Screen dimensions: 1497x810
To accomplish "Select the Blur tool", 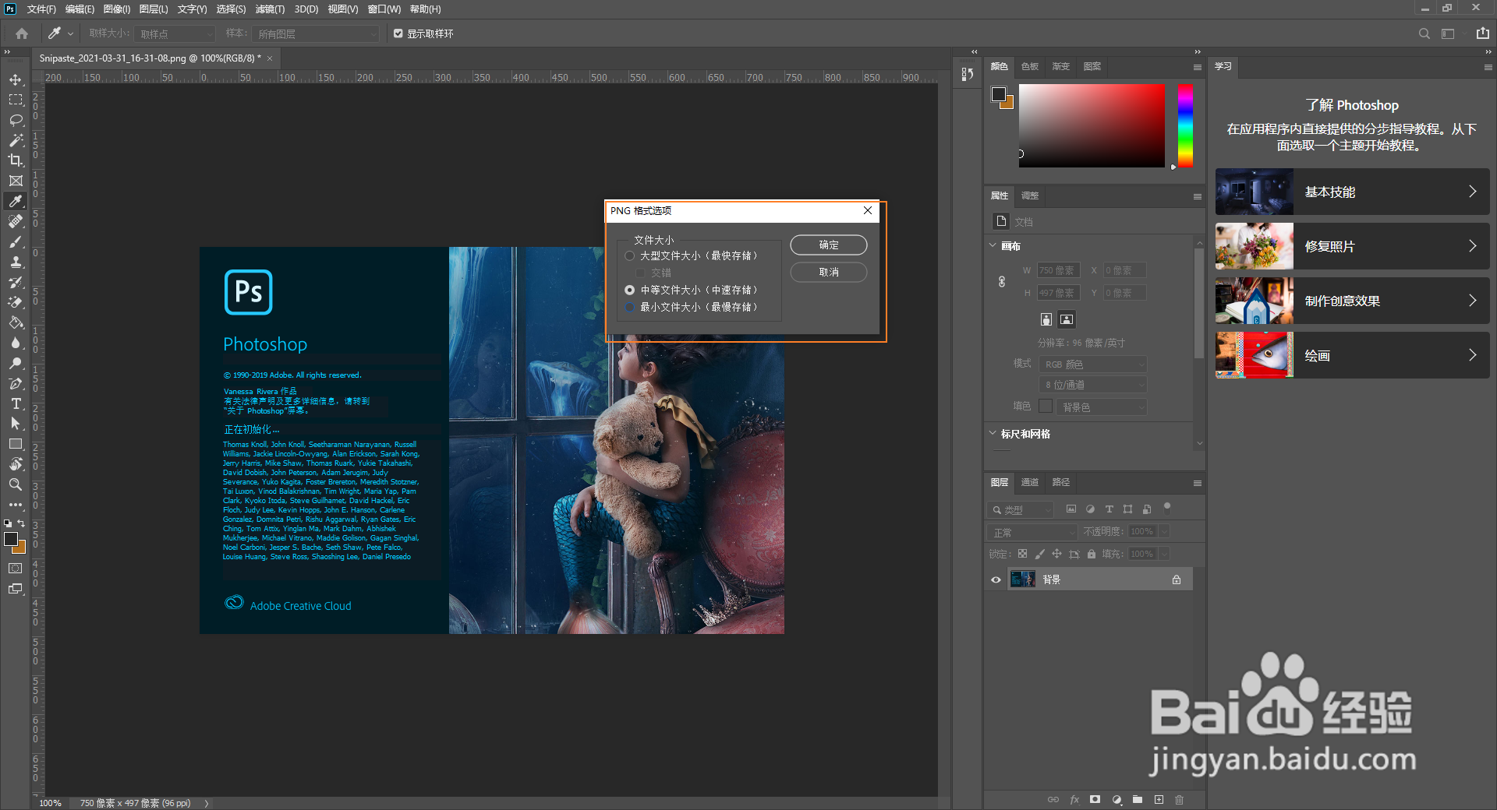I will click(16, 343).
